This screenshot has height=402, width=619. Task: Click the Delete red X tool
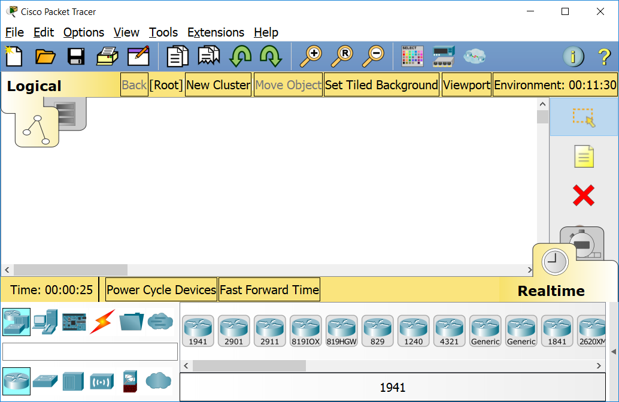point(583,196)
